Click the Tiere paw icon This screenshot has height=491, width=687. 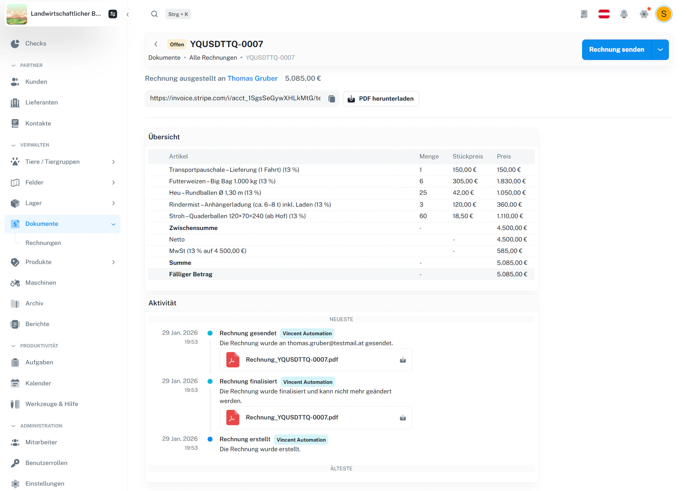coord(15,162)
